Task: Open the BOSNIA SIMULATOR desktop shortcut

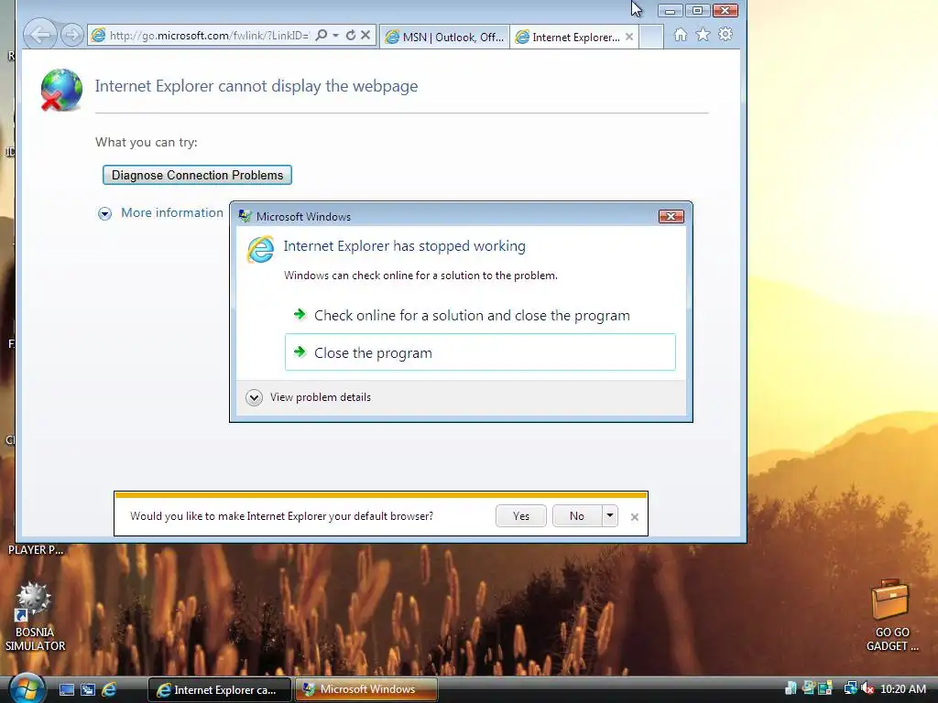Action: 35,616
